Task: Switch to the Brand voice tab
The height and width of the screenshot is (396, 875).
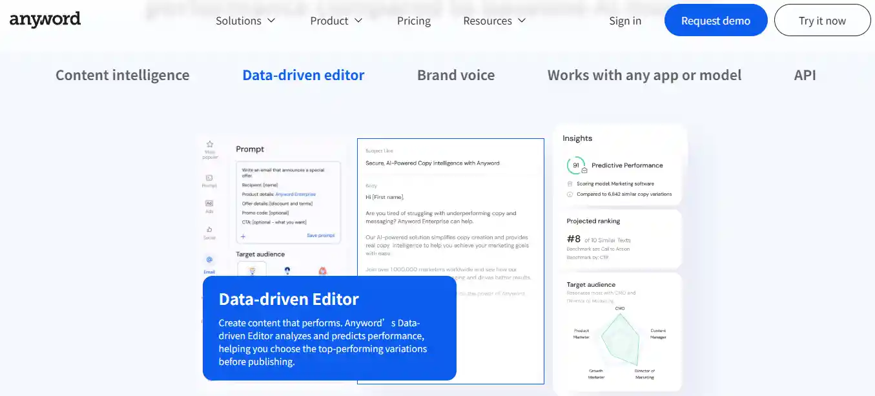Action: 456,75
